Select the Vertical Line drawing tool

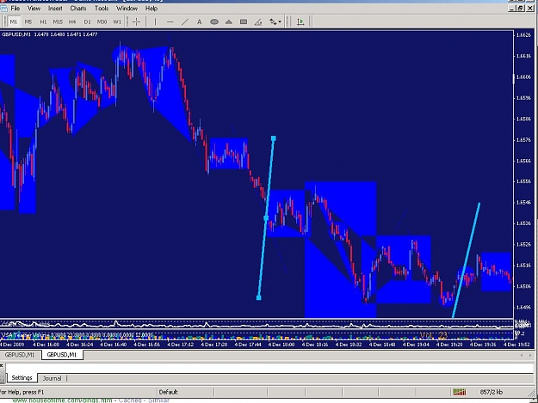[x=156, y=22]
